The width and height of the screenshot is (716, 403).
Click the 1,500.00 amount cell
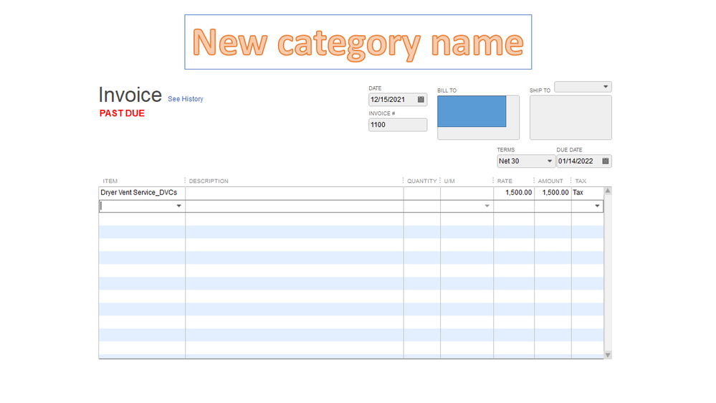click(553, 193)
